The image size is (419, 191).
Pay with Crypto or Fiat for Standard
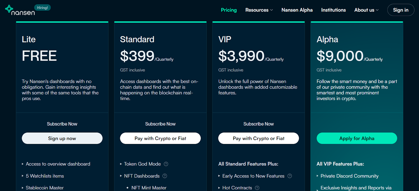click(160, 138)
